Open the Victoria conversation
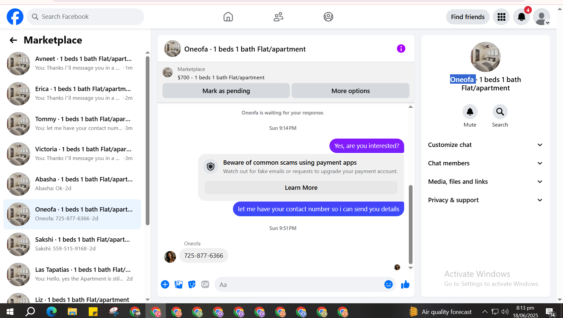 point(72,154)
